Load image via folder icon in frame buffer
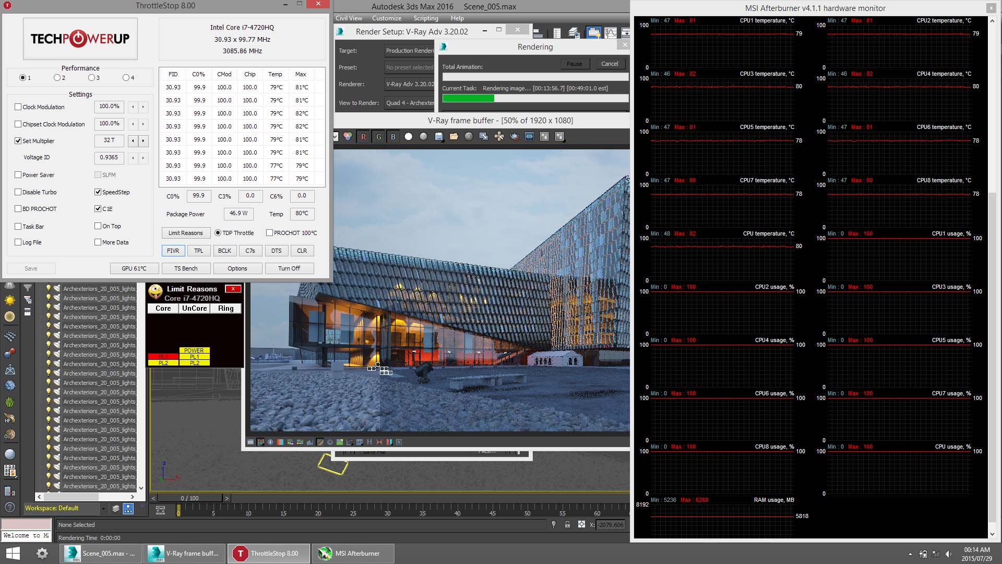The width and height of the screenshot is (1002, 564). (x=454, y=137)
